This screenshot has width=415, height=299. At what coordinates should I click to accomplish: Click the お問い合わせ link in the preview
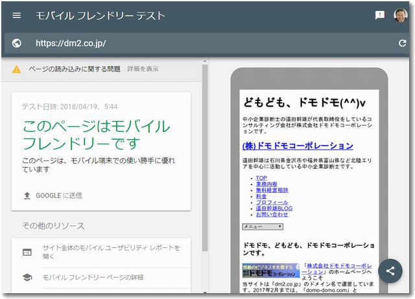(x=272, y=214)
